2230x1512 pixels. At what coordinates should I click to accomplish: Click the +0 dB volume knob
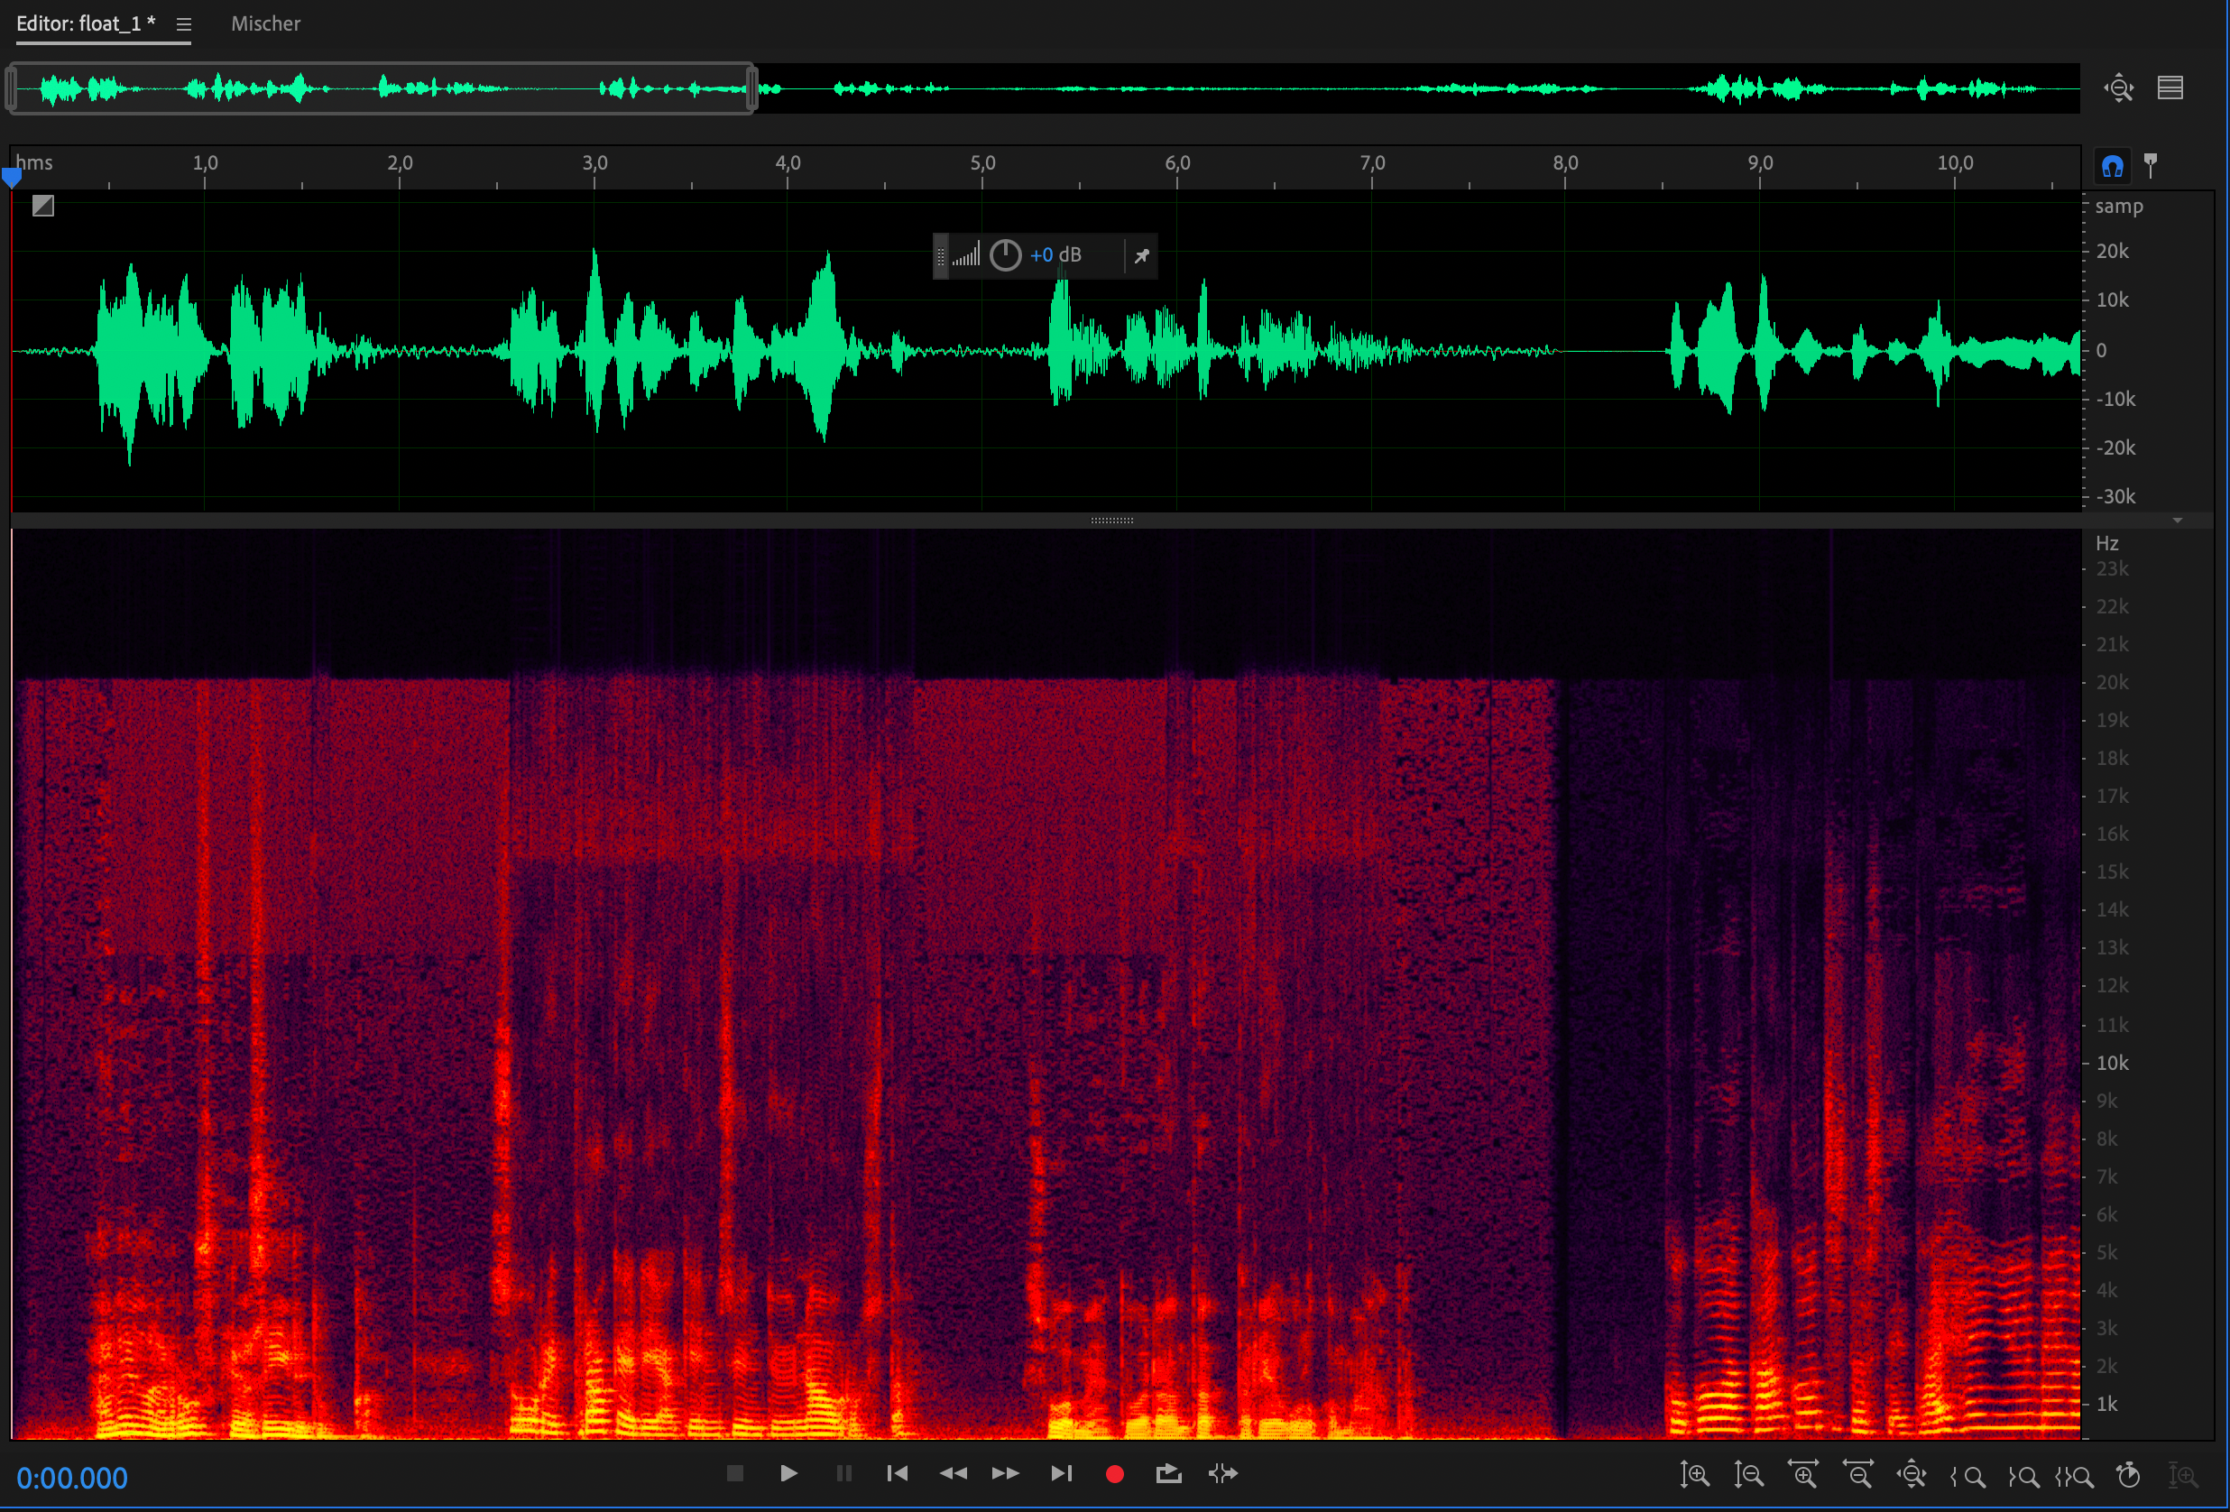(1005, 255)
